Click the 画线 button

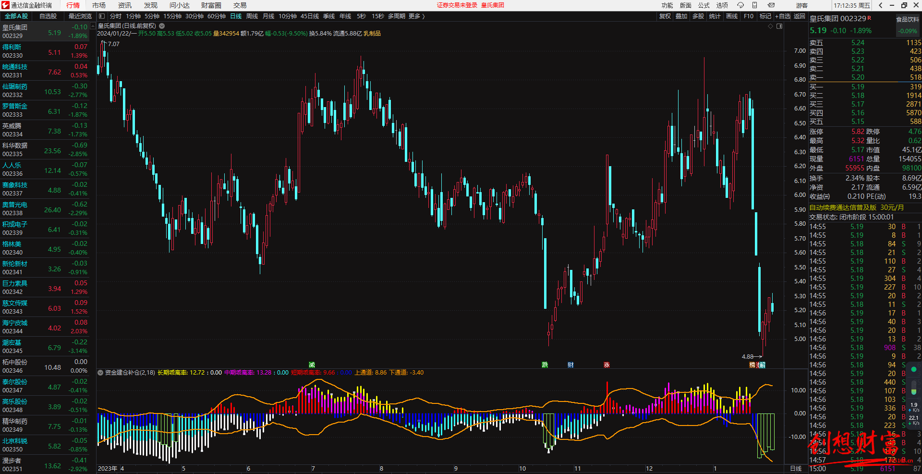pyautogui.click(x=732, y=16)
